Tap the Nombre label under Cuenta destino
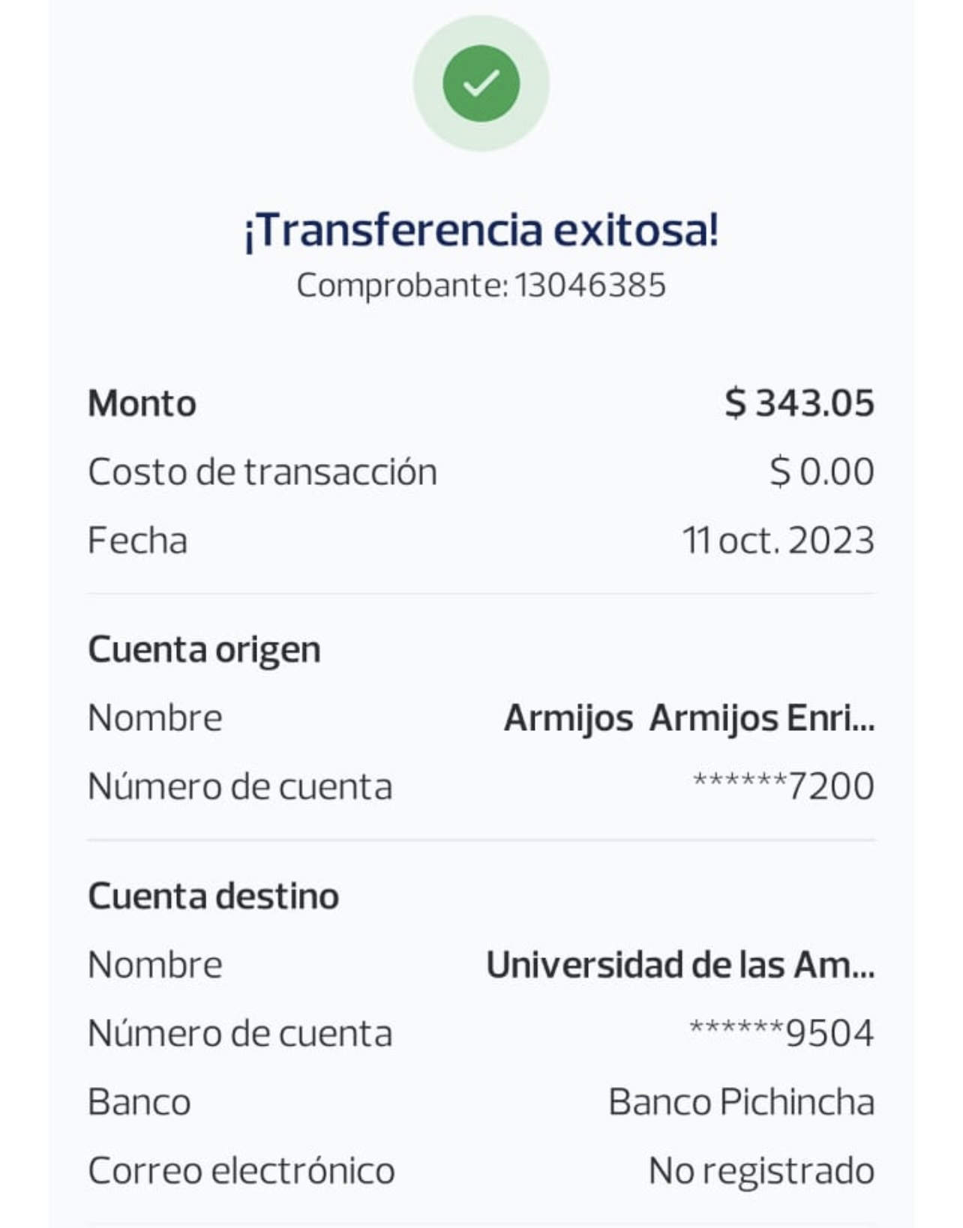This screenshot has width=963, height=1228. click(x=154, y=965)
